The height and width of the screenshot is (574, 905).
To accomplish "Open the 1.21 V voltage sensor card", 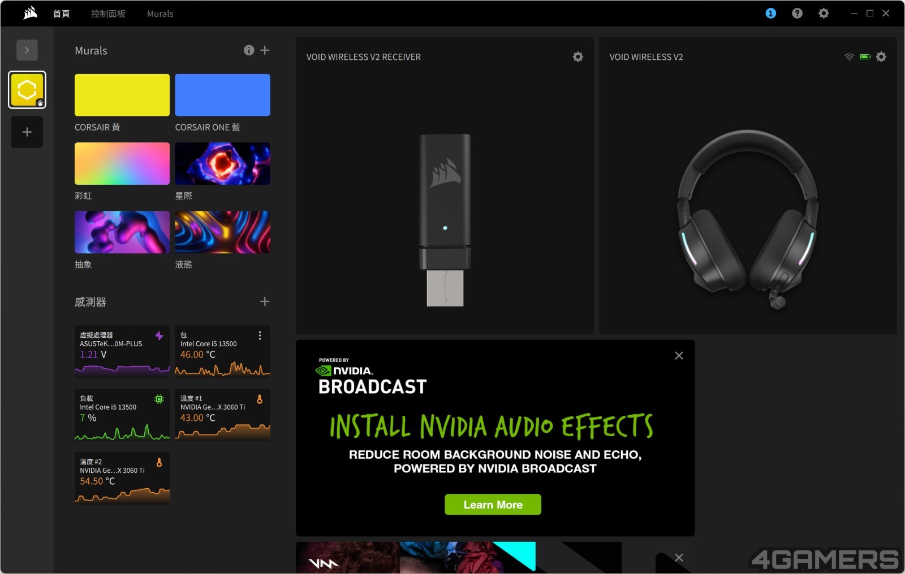I will click(x=122, y=351).
